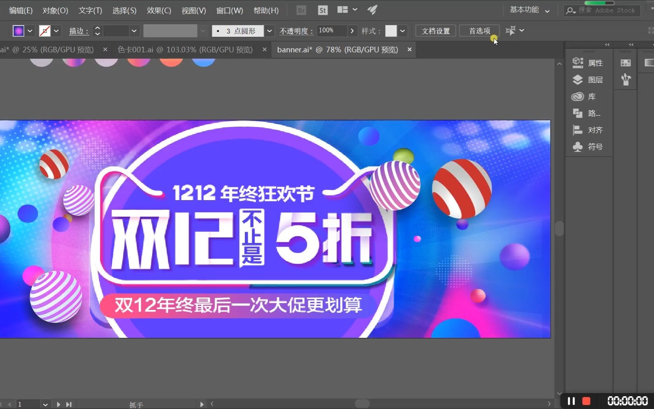Close the 色卡001.ai tab

pos(264,49)
